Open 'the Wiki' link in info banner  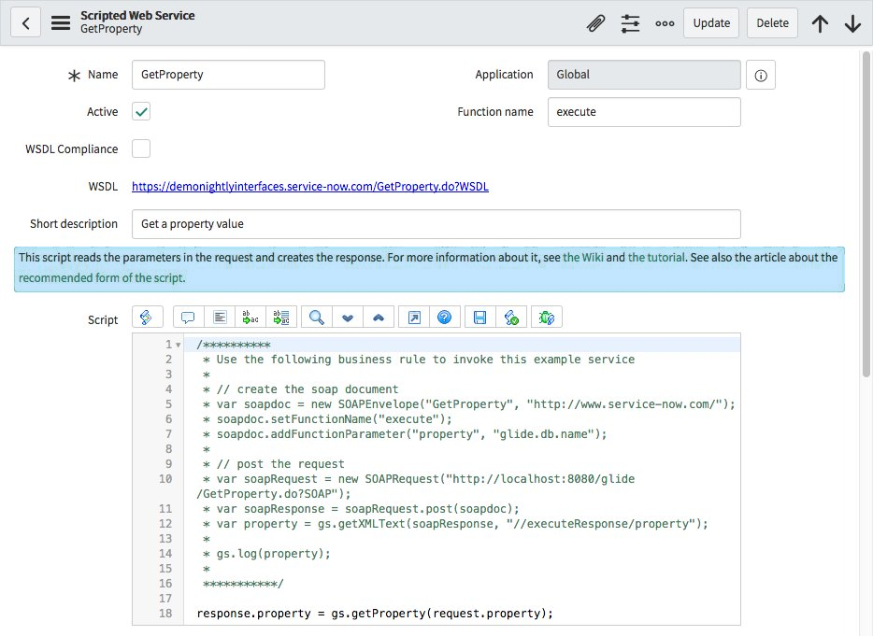[x=583, y=257]
